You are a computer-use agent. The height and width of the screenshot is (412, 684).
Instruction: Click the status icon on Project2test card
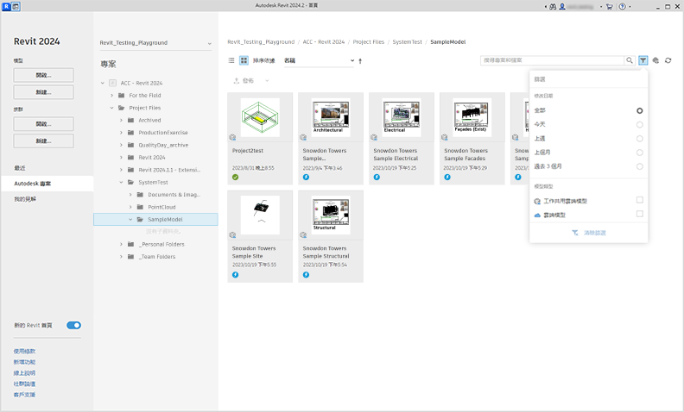[236, 178]
